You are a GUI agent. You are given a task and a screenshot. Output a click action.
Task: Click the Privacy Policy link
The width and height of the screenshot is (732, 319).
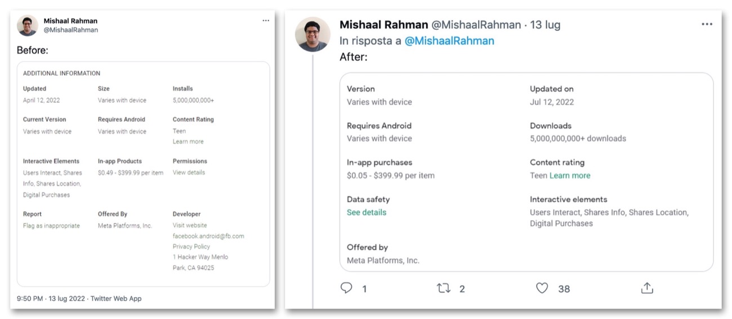[x=191, y=247]
